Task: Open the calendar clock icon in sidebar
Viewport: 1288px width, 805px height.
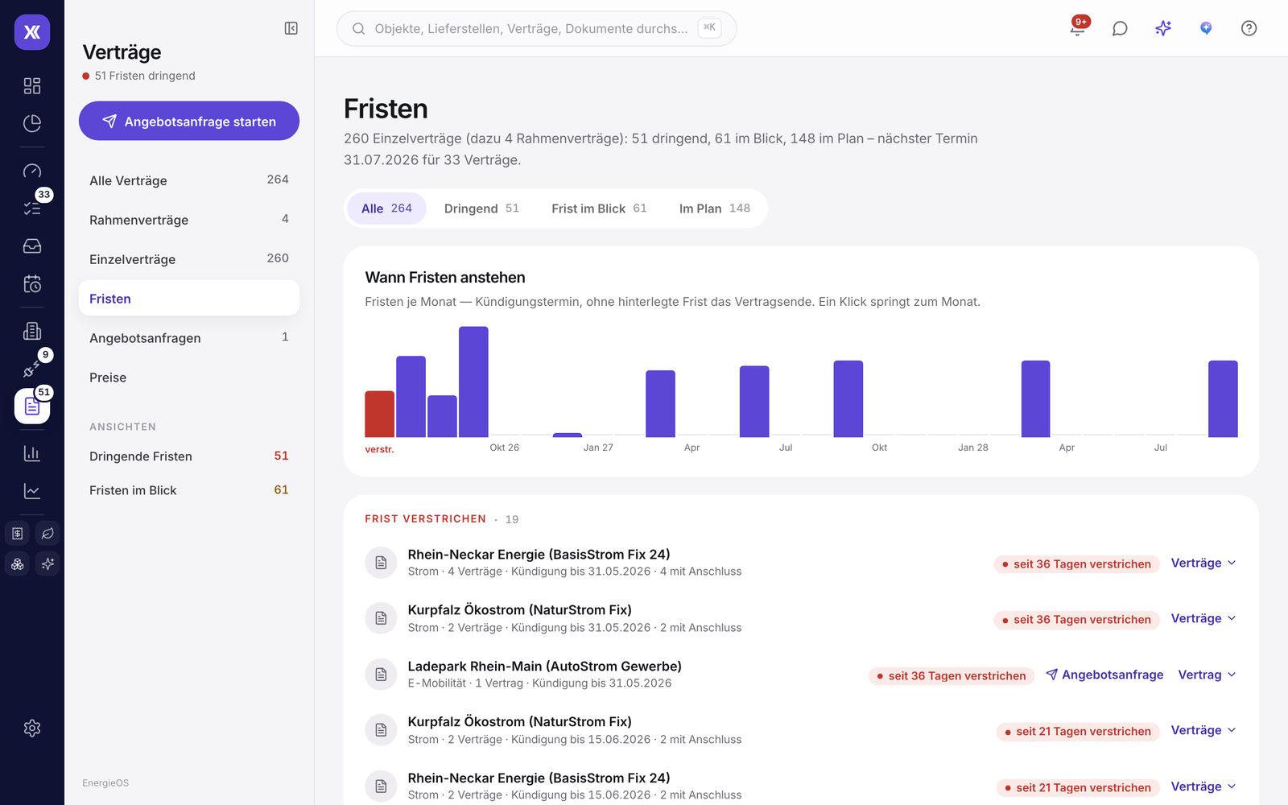Action: click(32, 283)
